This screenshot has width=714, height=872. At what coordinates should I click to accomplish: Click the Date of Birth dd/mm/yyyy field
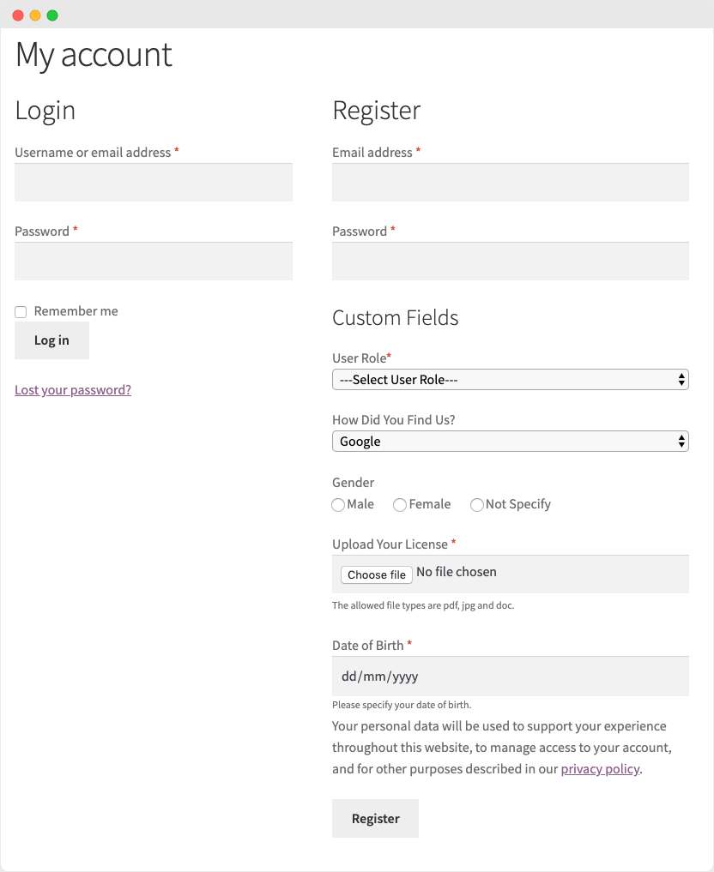click(511, 676)
